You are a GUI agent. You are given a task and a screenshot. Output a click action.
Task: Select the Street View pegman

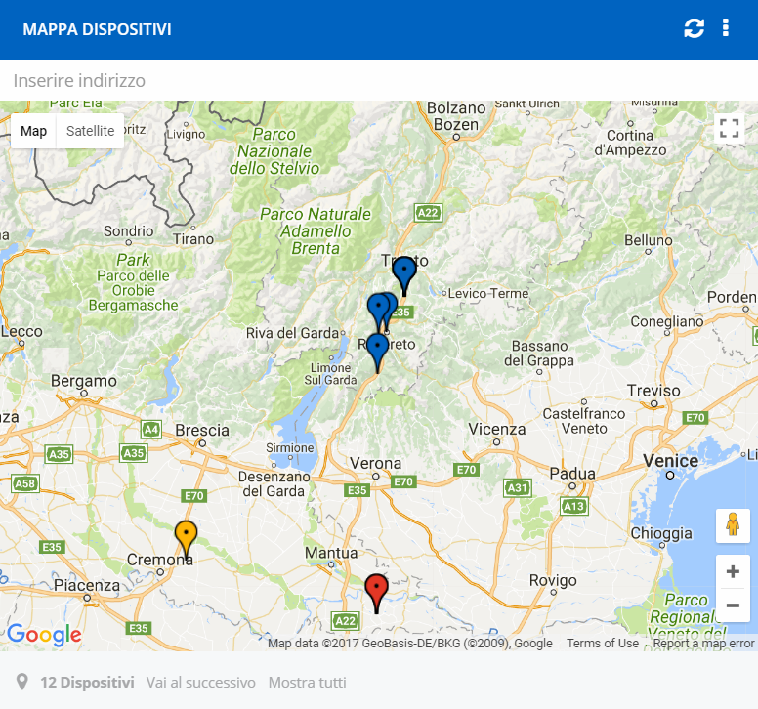(733, 525)
